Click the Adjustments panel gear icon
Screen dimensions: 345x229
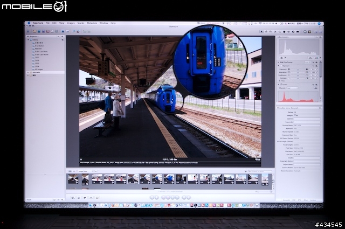point(320,37)
